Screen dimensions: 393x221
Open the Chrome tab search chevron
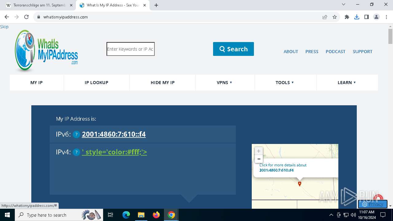344,5
